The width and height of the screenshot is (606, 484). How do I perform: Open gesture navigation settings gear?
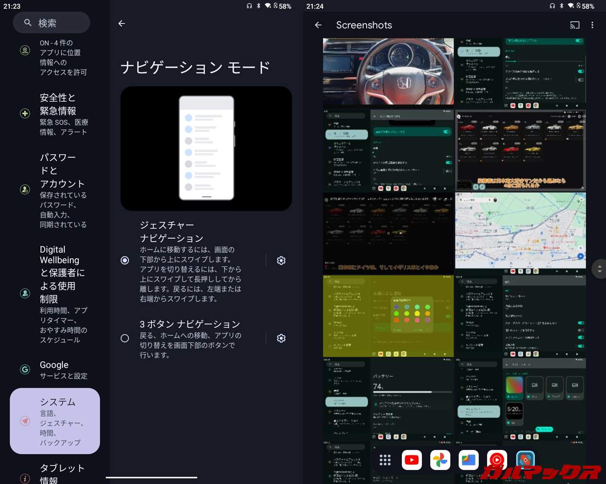point(281,260)
